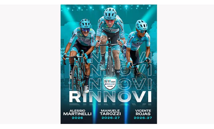Click the left cyclist's blue sunglasses
The width and height of the screenshot is (214, 129).
86,30
